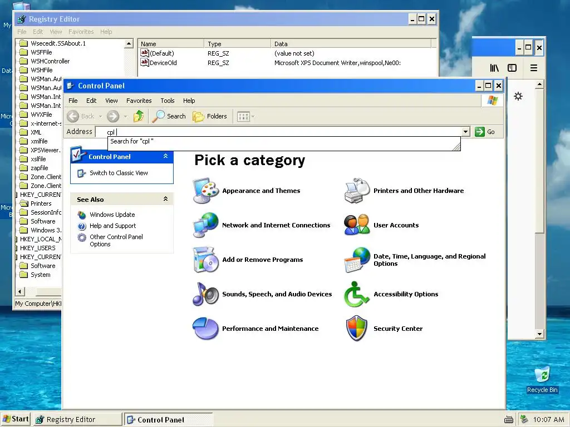
Task: Select WSHController key in registry tree
Action: click(x=50, y=61)
